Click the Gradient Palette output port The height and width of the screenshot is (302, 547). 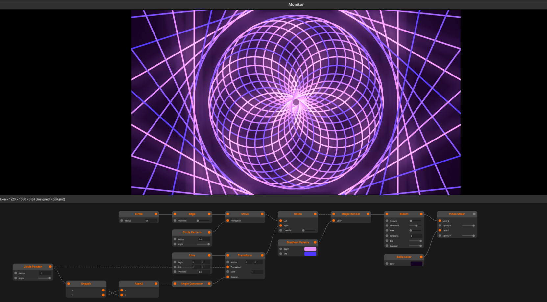(x=315, y=242)
